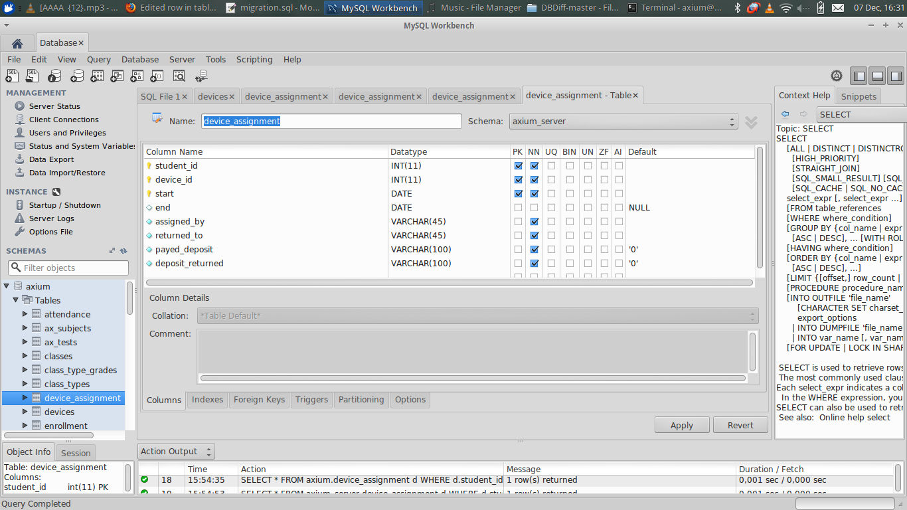Viewport: 907px width, 510px height.
Task: Check AI checkbox for student_id column
Action: [x=619, y=166]
